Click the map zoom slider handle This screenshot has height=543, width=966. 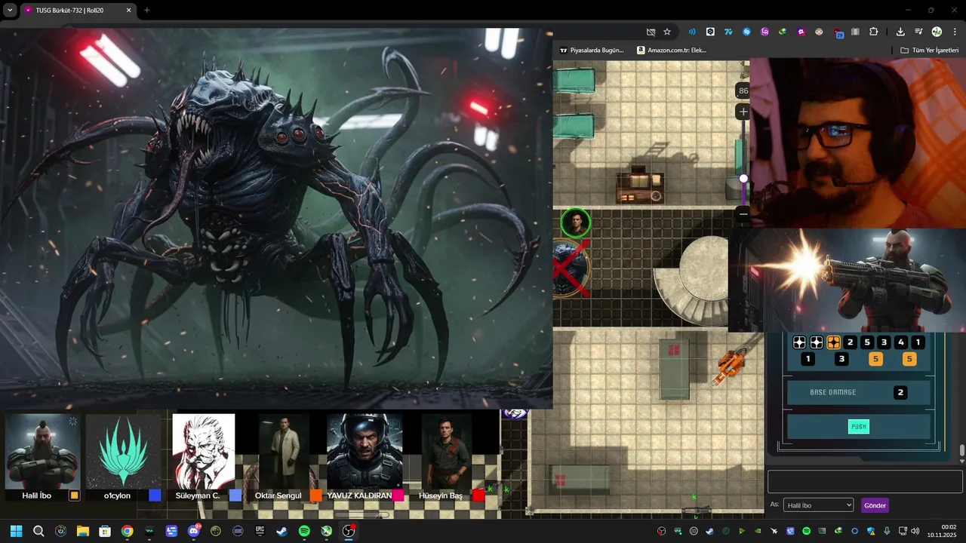(x=743, y=179)
